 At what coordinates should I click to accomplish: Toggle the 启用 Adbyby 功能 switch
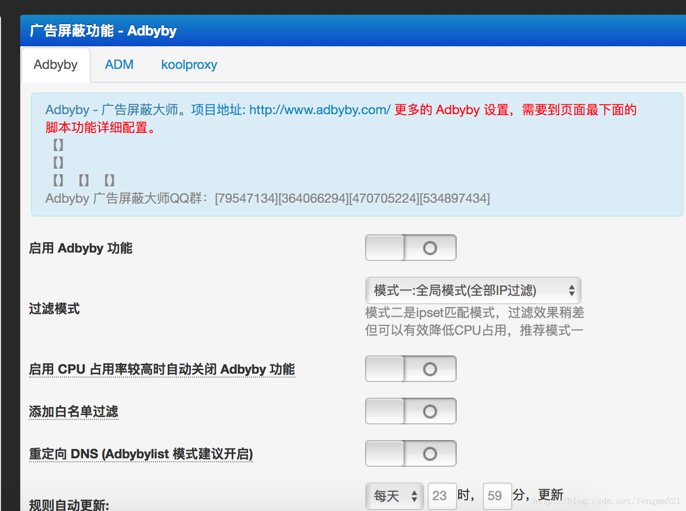(410, 248)
